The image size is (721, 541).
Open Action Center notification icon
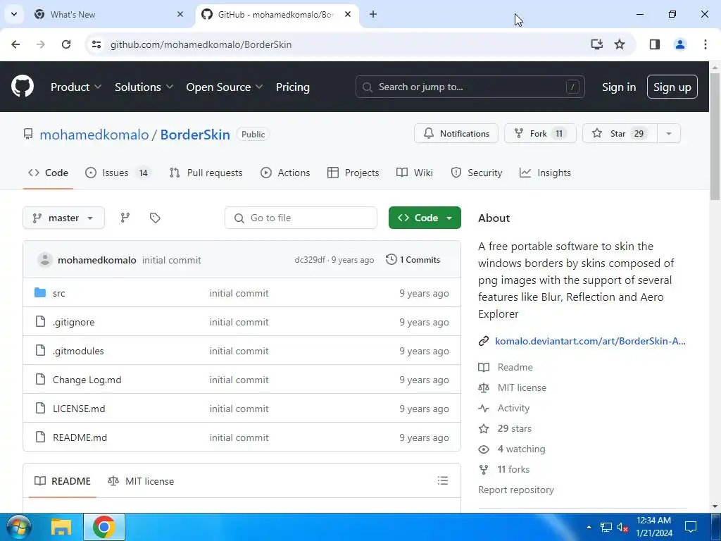click(x=691, y=527)
